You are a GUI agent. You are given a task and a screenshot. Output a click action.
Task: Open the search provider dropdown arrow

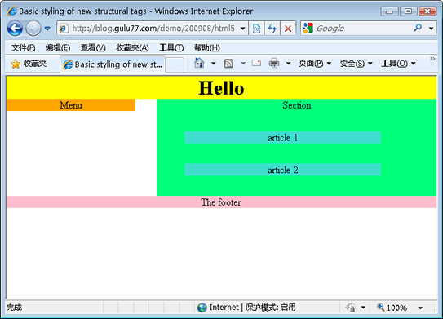[x=431, y=29]
